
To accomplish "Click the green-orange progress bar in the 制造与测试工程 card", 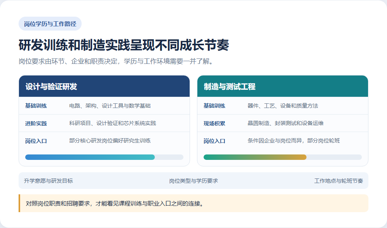I will click(x=283, y=157).
